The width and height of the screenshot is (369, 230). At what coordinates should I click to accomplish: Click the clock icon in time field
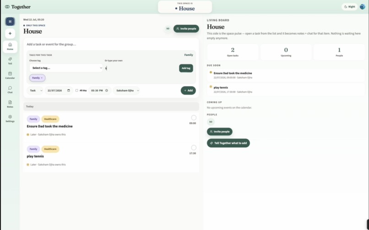coord(107,90)
